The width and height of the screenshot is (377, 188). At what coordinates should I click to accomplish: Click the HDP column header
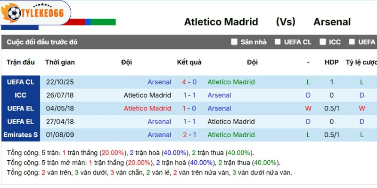click(331, 62)
